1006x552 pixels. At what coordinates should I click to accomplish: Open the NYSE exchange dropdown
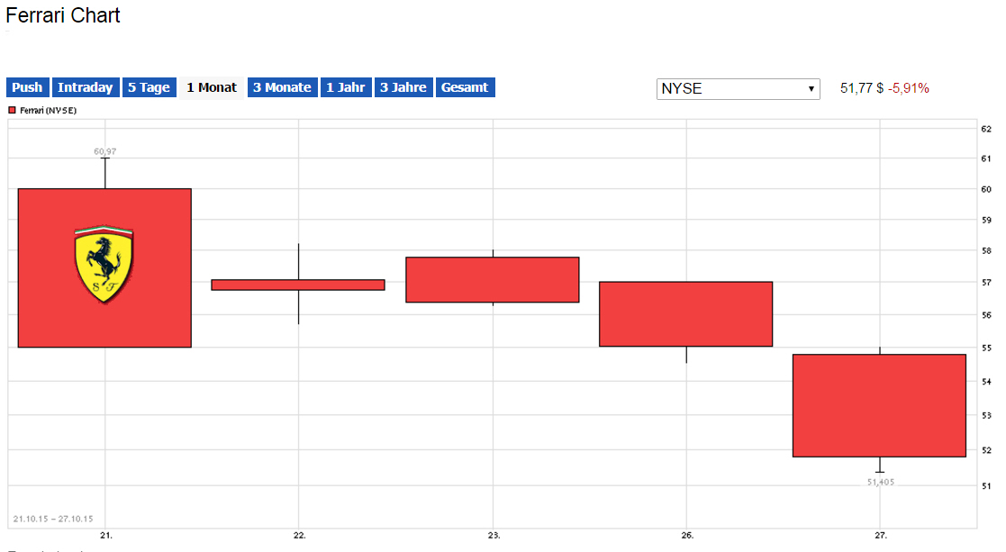(x=738, y=88)
